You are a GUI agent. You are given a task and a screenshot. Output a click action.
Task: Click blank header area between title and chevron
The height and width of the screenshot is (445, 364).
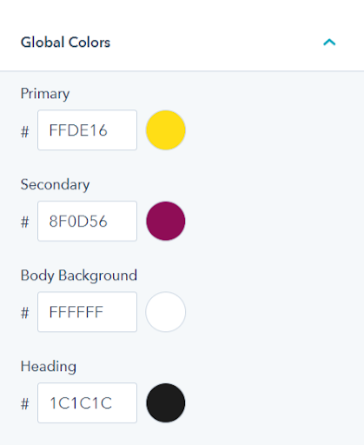coord(216,43)
